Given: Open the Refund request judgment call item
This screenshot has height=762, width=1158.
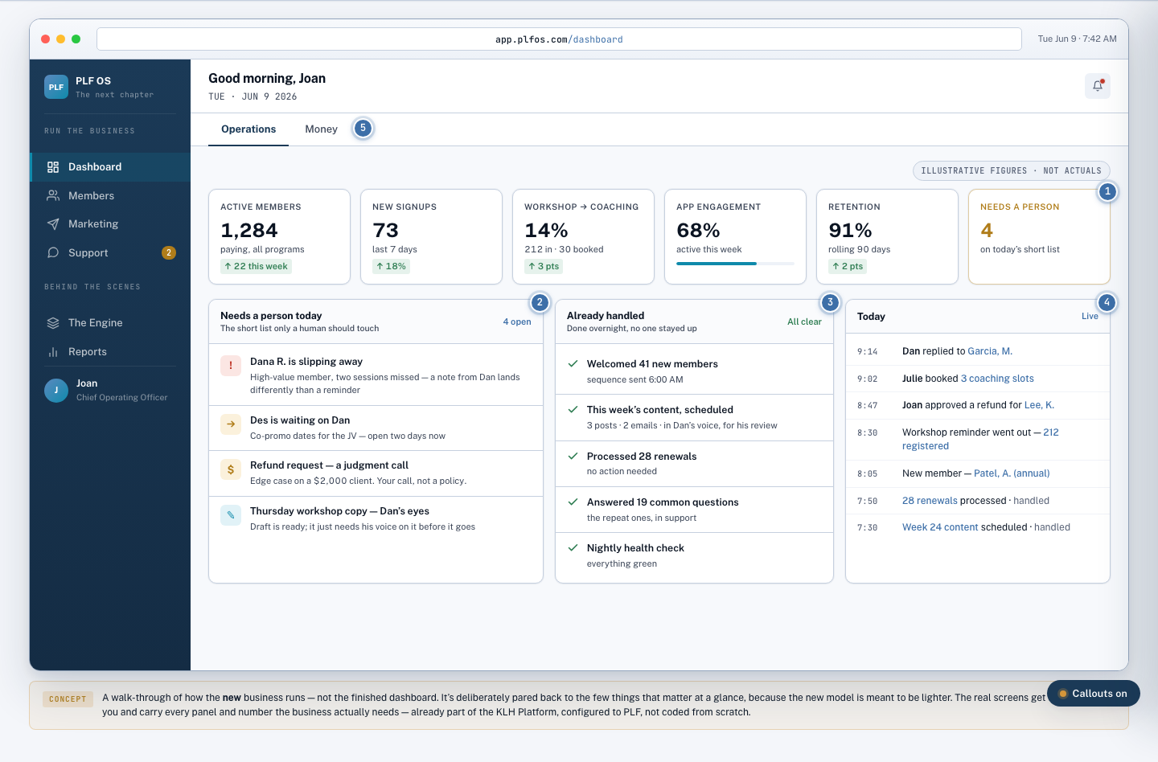Looking at the screenshot, I should point(376,473).
